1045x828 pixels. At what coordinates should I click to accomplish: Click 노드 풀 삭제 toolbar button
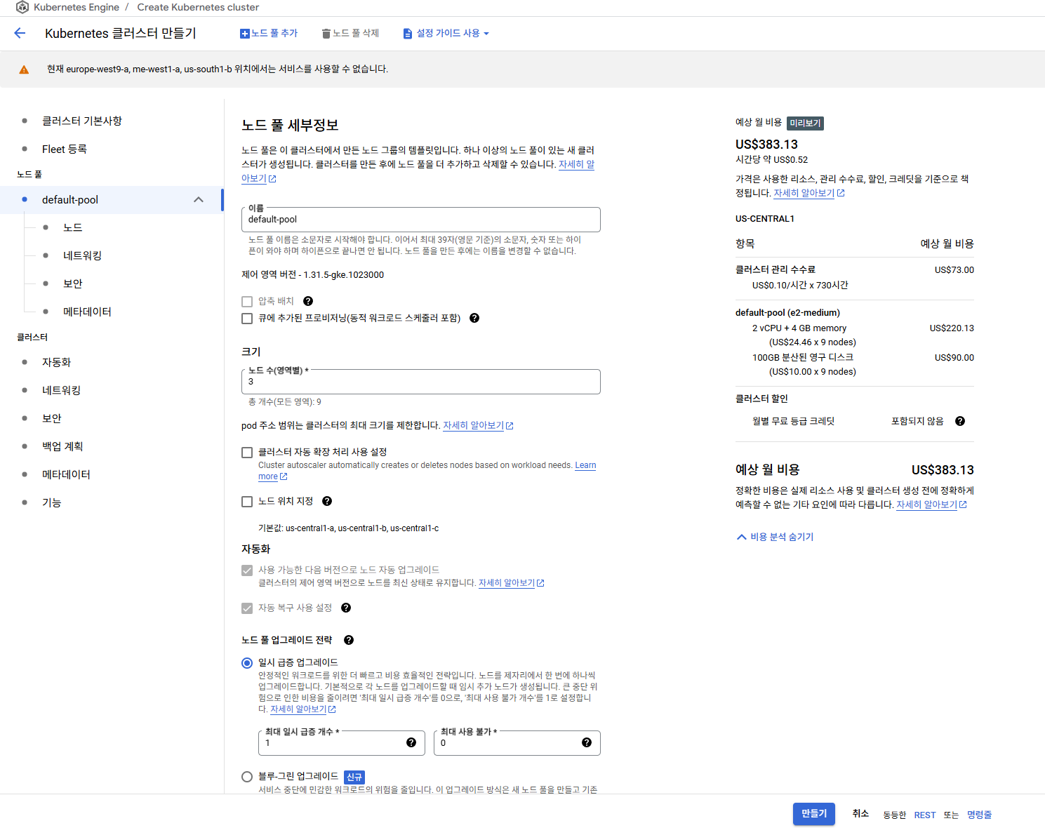pyautogui.click(x=350, y=33)
